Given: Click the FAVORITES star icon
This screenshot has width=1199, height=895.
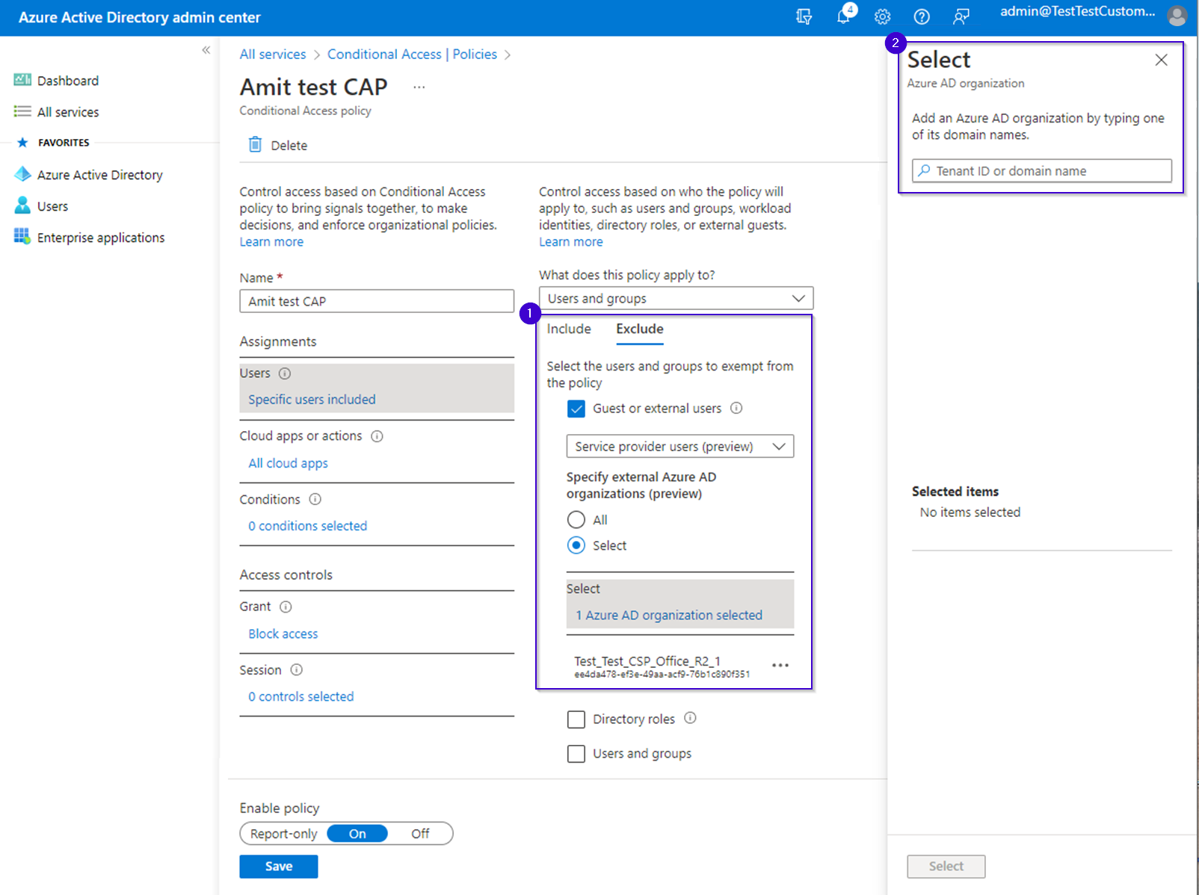Looking at the screenshot, I should (22, 142).
